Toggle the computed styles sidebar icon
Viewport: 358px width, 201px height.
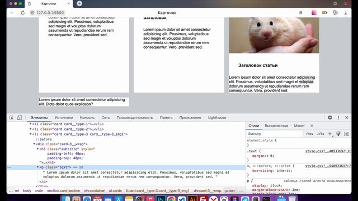point(347,134)
